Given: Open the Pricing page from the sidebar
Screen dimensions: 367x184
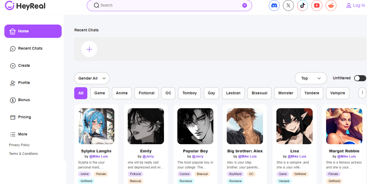Looking at the screenshot, I should coord(24,117).
